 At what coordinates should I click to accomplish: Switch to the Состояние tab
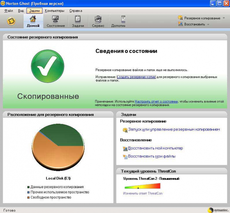pos(56,21)
